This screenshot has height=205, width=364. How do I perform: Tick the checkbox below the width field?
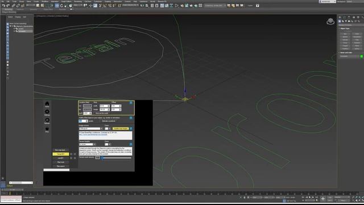pos(94,113)
